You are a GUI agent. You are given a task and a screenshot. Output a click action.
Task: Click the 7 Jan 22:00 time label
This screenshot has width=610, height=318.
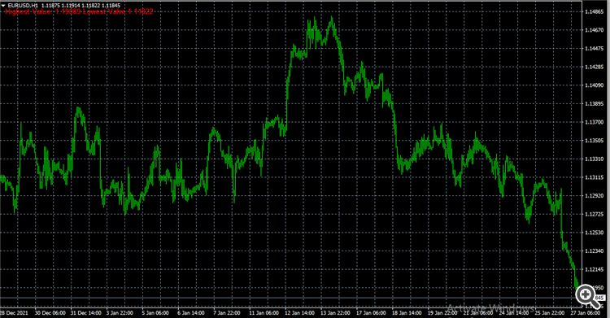tap(227, 313)
